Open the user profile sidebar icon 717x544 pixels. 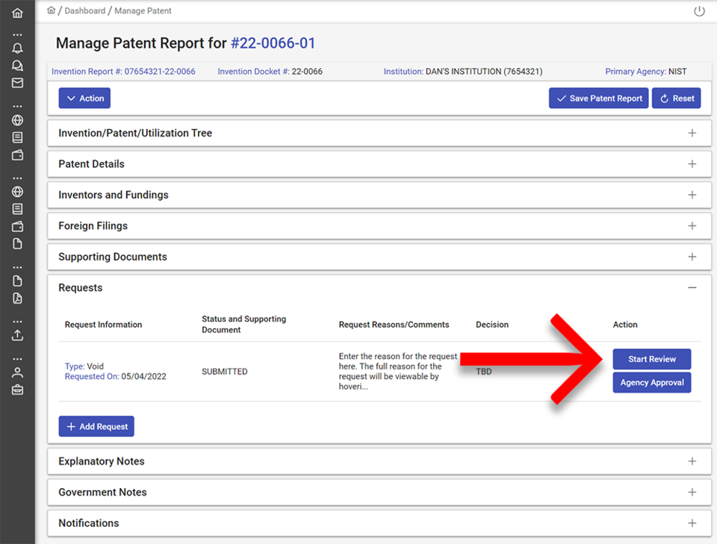[17, 372]
